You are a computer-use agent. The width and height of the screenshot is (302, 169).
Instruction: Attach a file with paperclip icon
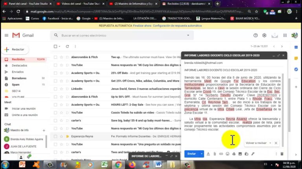(x=215, y=154)
